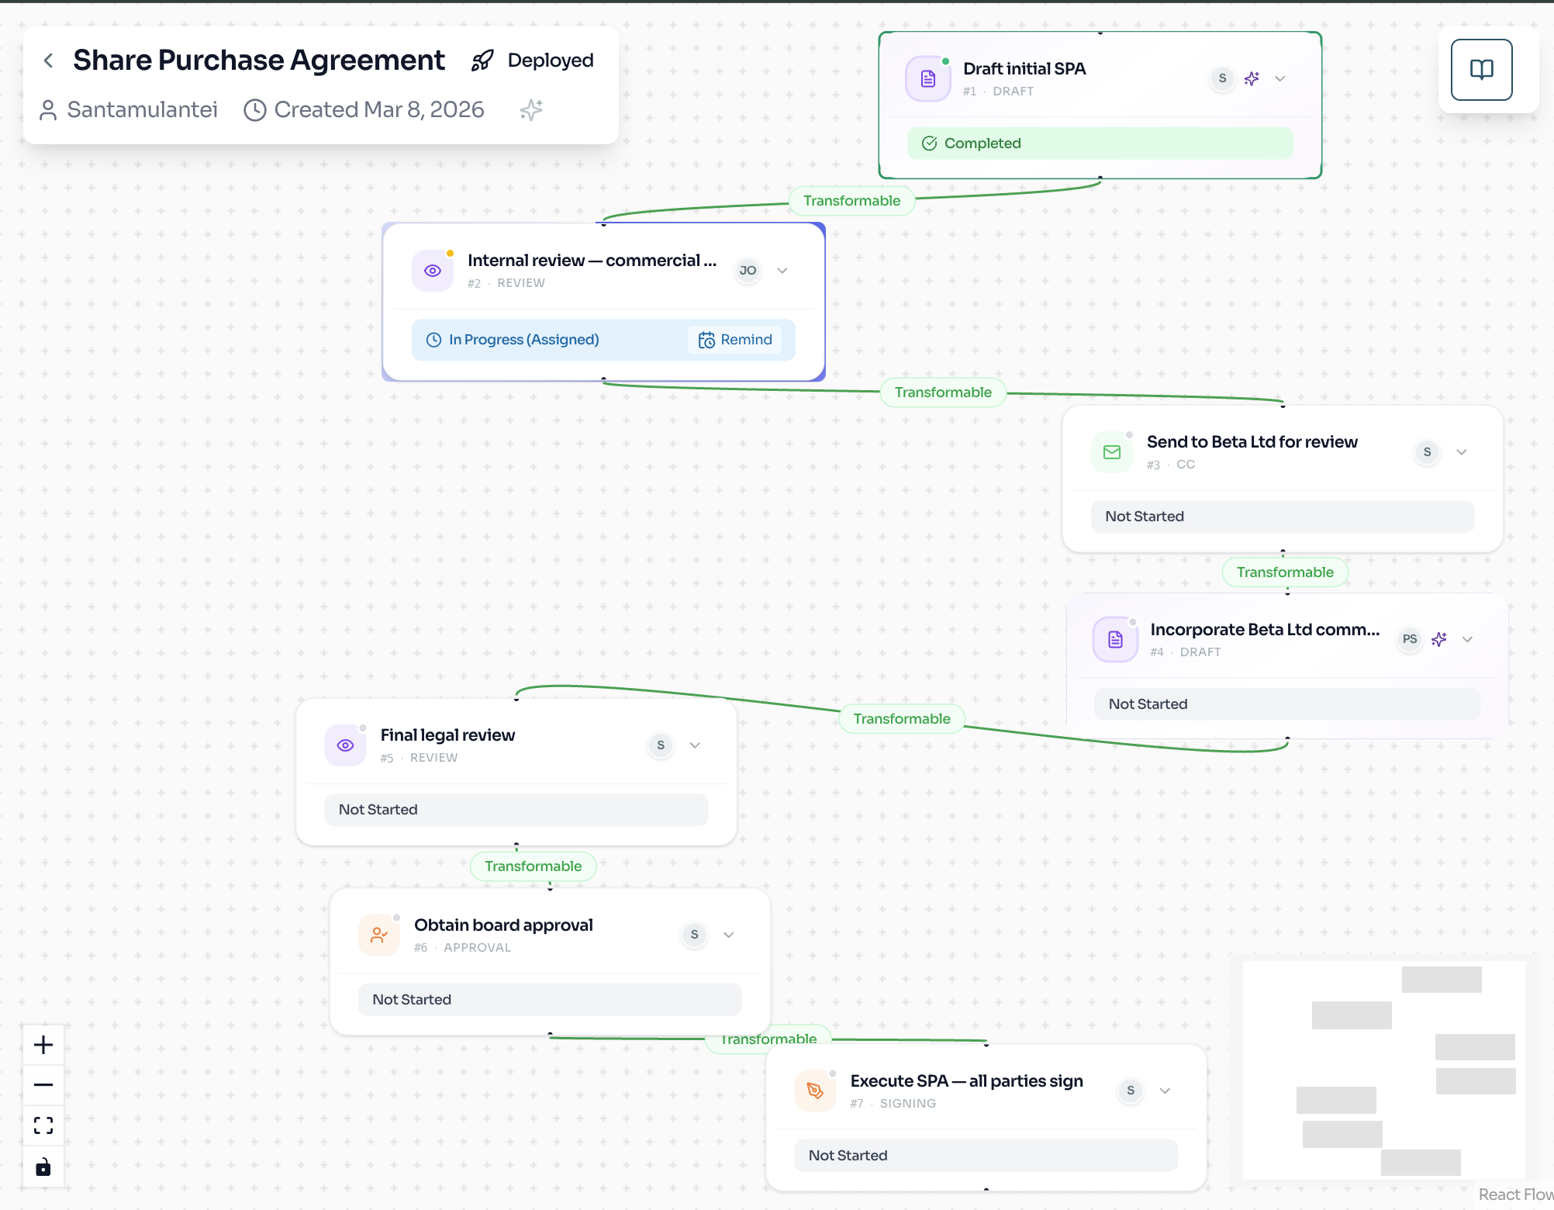Click the Deployed status label
The image size is (1554, 1210).
tap(550, 60)
